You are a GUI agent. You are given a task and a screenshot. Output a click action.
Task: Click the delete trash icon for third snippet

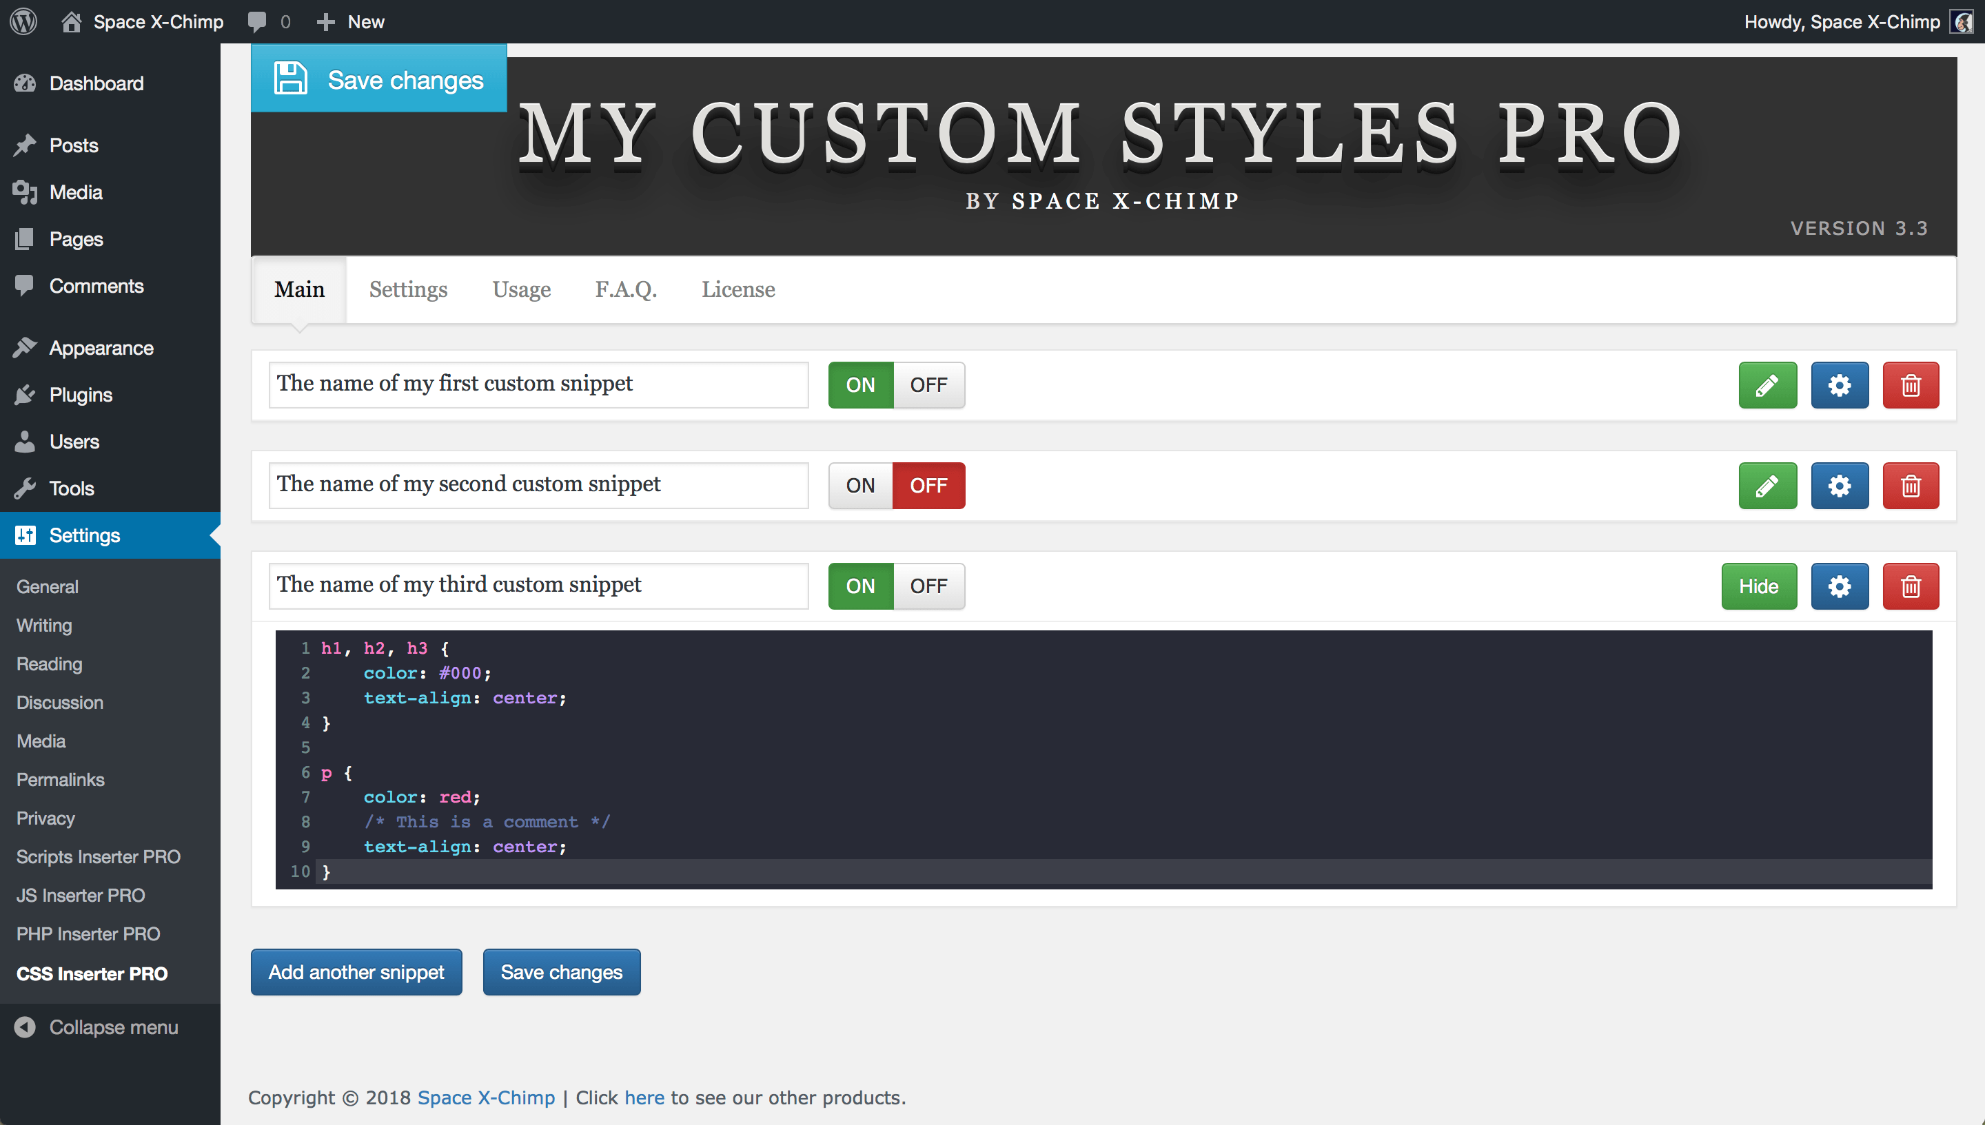click(x=1910, y=586)
